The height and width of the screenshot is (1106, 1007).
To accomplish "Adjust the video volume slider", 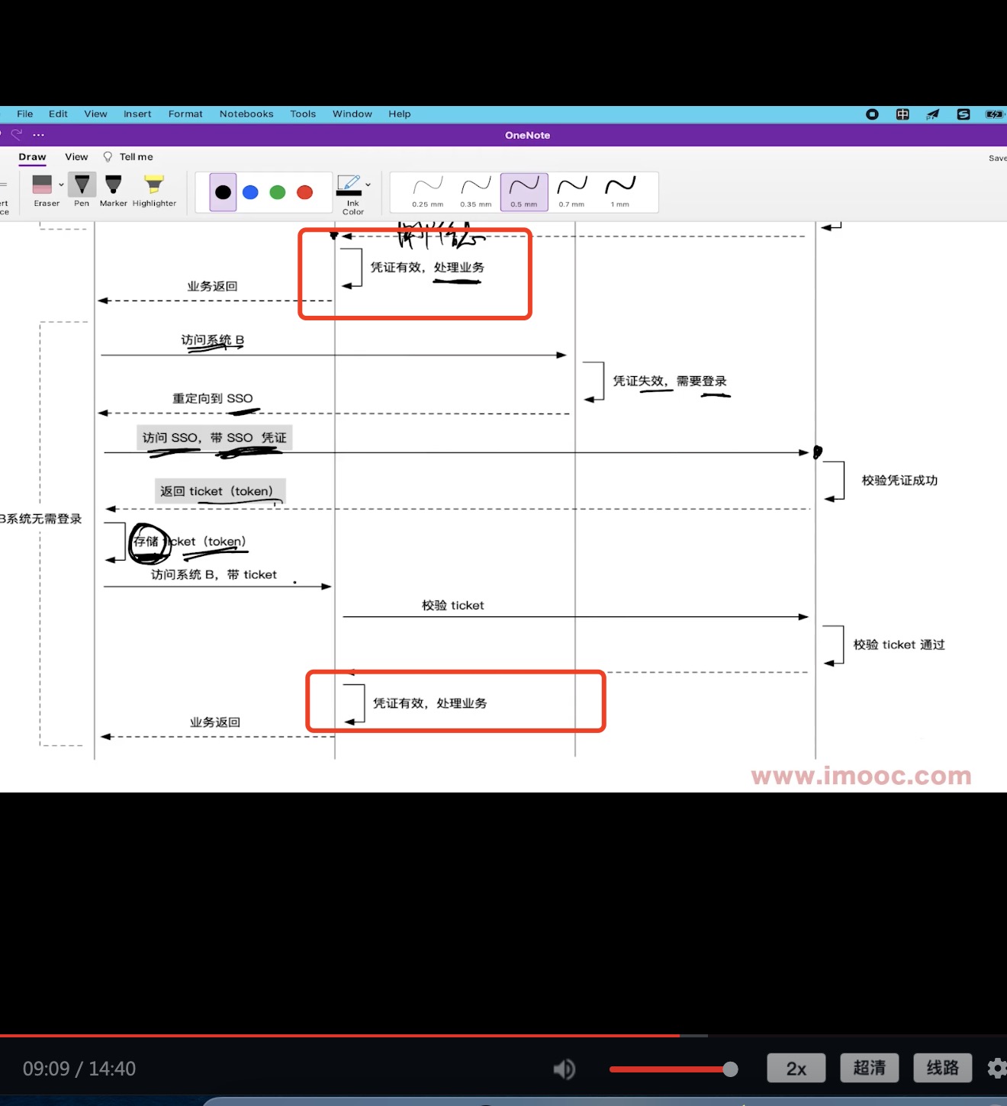I will tap(673, 1069).
